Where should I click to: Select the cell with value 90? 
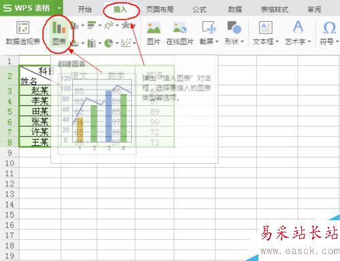[154, 122]
